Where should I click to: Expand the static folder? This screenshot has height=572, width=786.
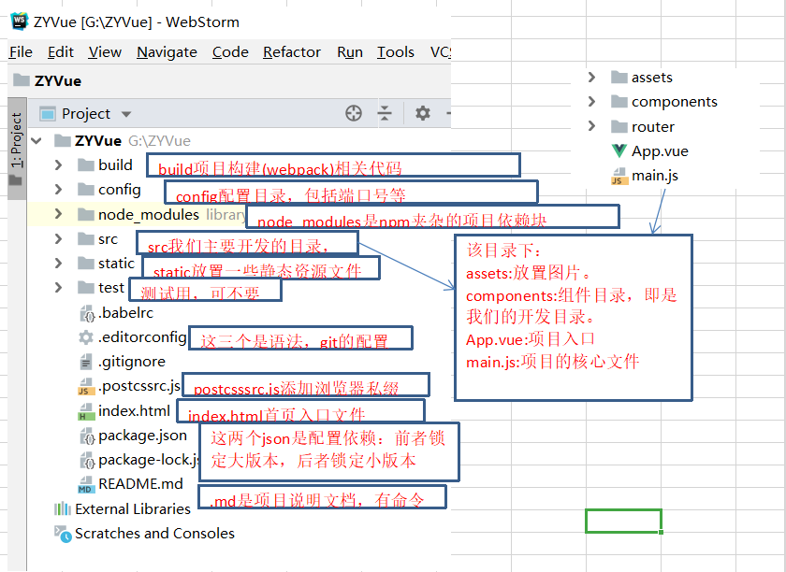tap(59, 264)
